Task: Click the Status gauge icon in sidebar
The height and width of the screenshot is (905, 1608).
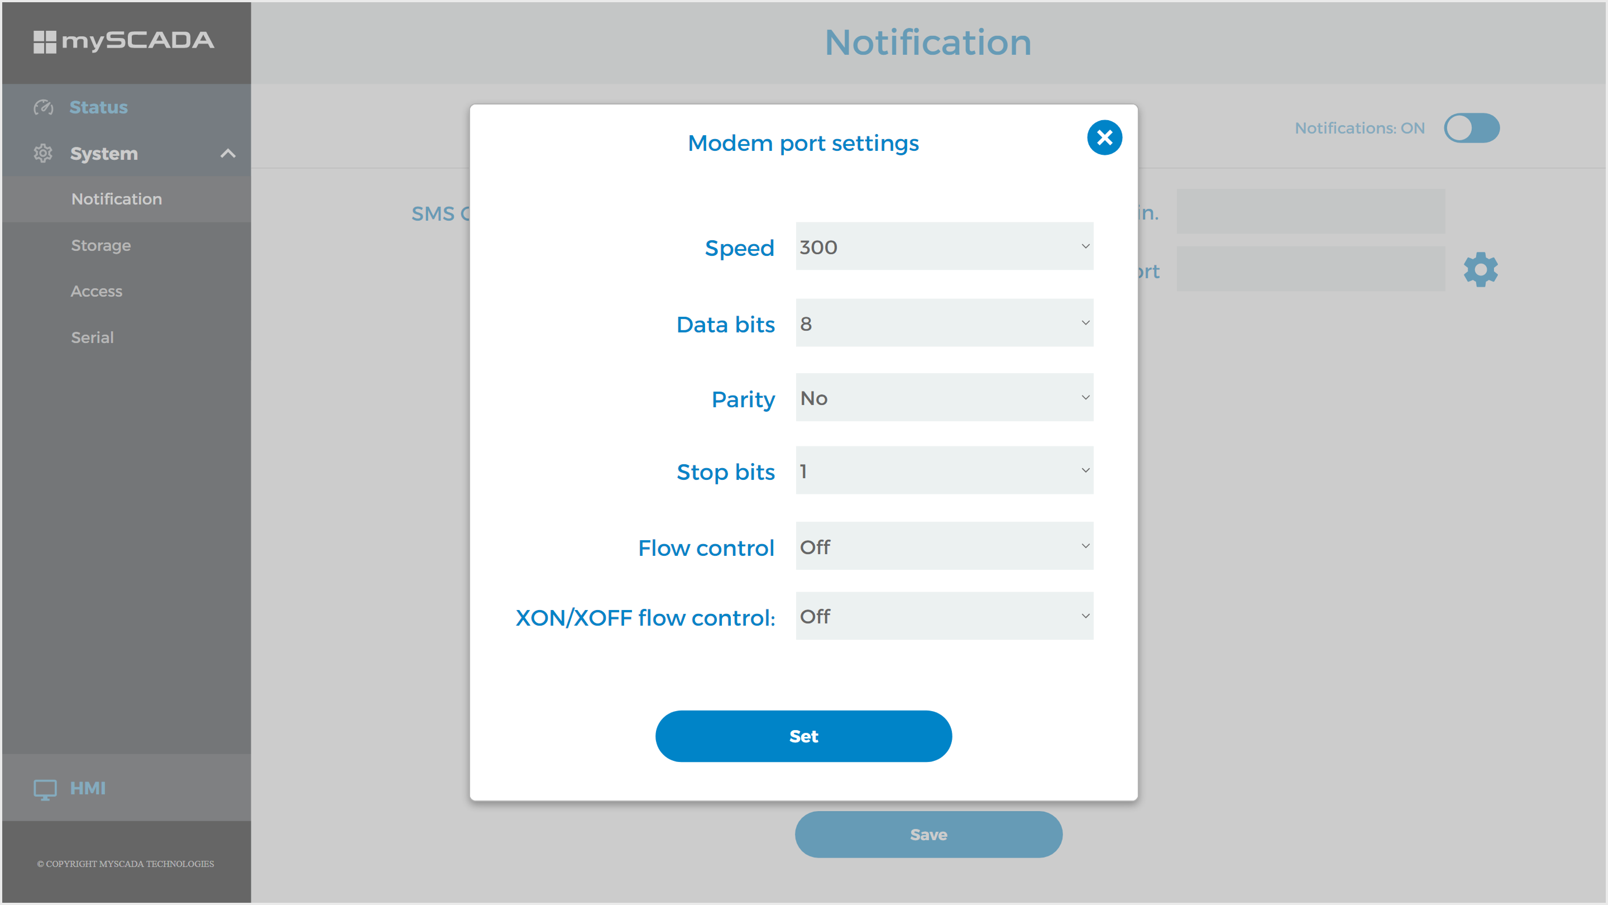Action: pos(43,107)
